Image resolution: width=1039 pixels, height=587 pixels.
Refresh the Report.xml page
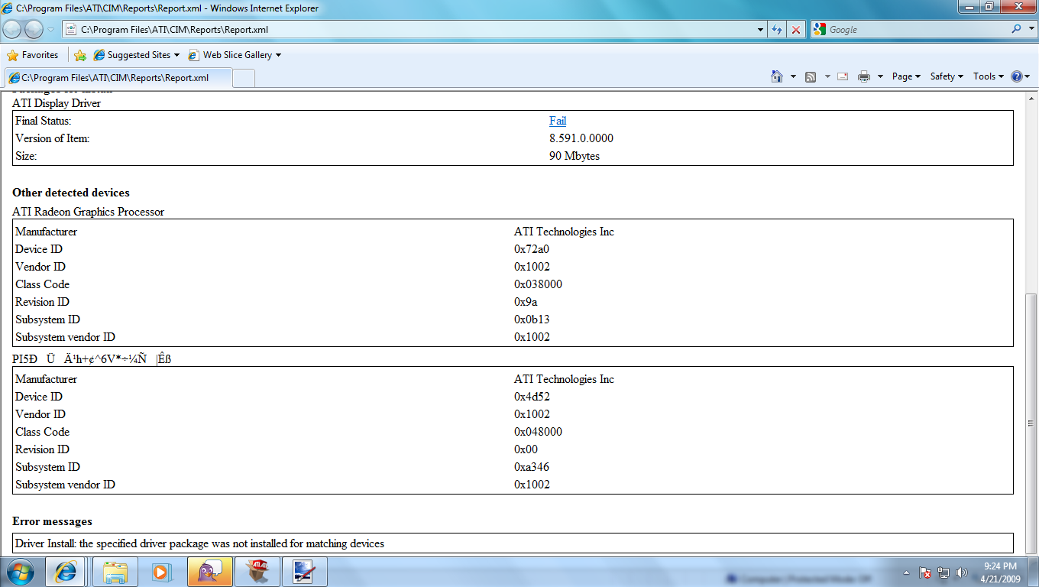click(777, 30)
